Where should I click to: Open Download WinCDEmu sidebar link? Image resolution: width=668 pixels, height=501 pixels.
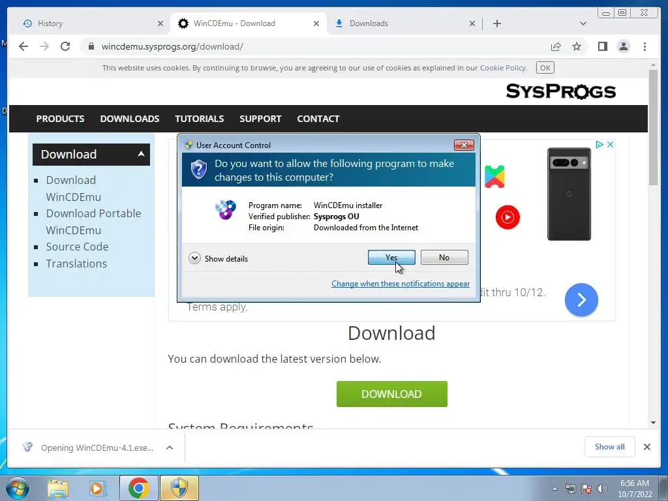coord(73,189)
